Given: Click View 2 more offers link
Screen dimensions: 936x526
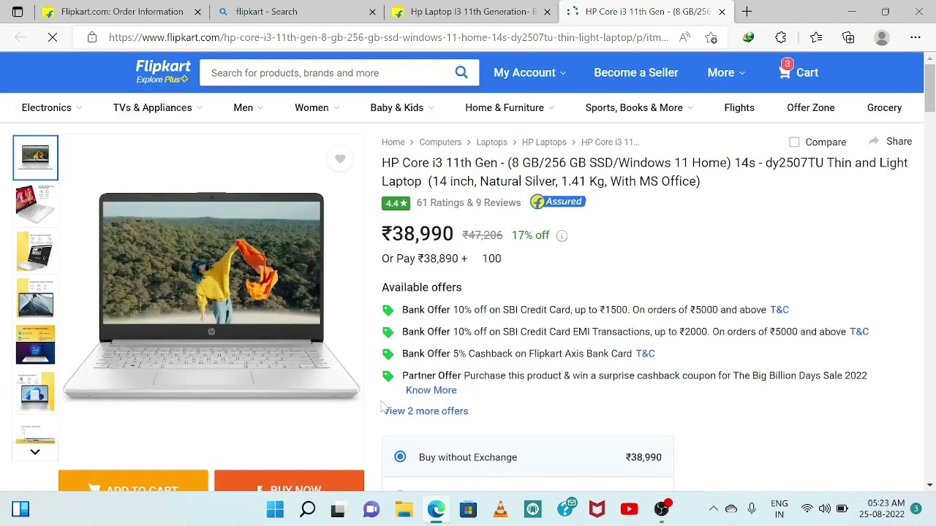Looking at the screenshot, I should tap(426, 411).
